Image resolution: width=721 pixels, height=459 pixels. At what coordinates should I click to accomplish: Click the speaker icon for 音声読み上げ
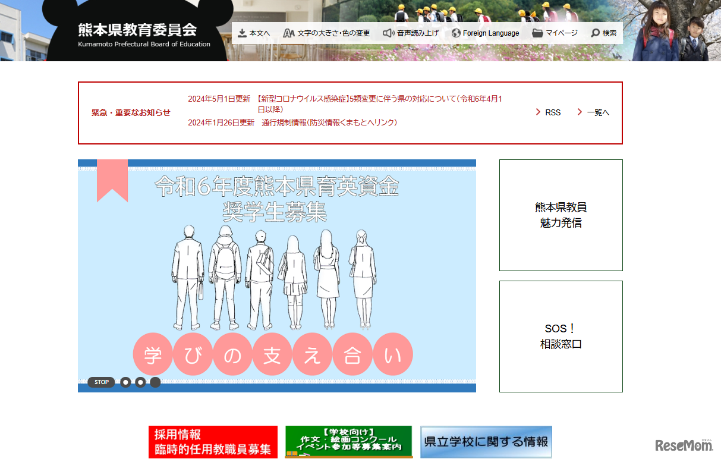[x=388, y=33]
